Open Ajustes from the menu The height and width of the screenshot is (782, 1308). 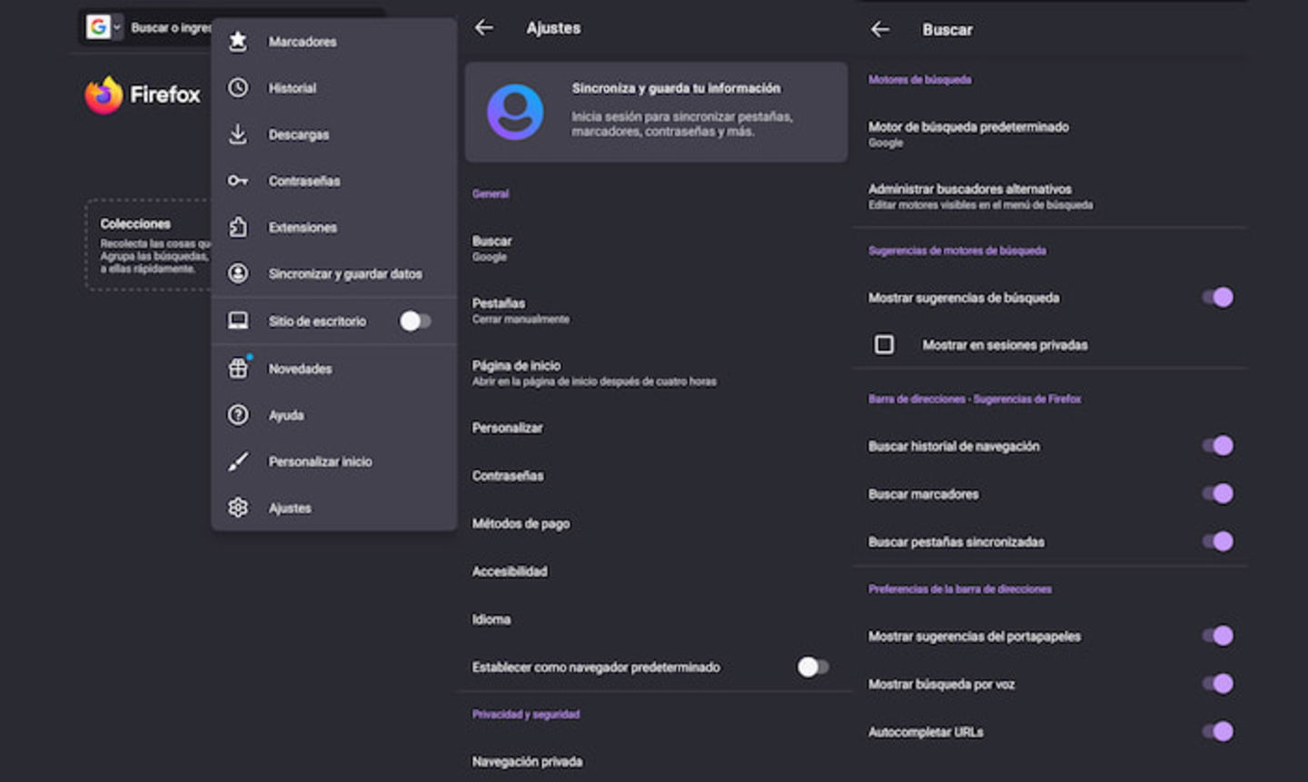pyautogui.click(x=333, y=508)
